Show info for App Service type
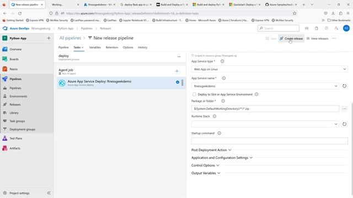The width and height of the screenshot is (353, 198). point(222,61)
